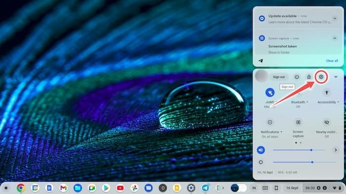This screenshot has width=346, height=194.
Task: Open the Play Store from the shelf
Action: pyautogui.click(x=106, y=188)
